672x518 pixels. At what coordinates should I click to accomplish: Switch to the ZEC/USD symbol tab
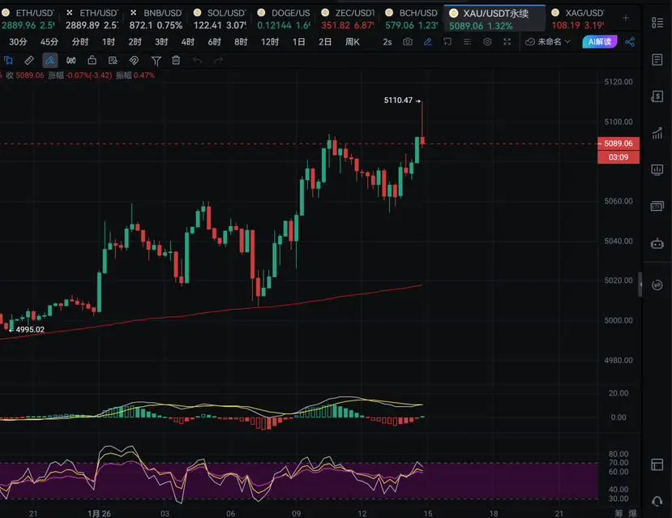click(348, 19)
